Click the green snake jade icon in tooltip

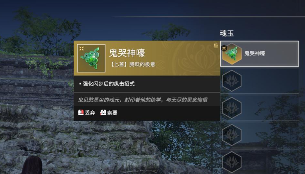(x=91, y=58)
